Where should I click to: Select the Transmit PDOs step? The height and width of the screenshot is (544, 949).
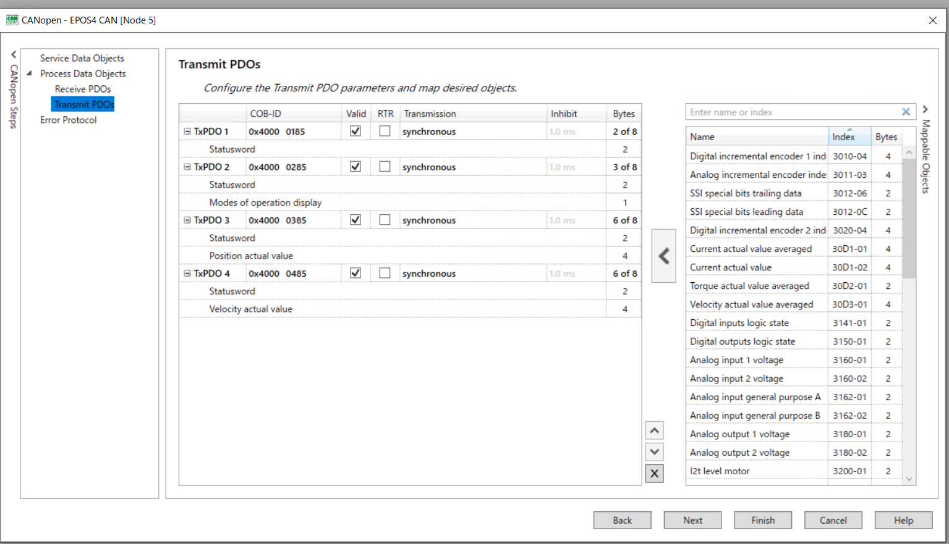pyautogui.click(x=83, y=104)
